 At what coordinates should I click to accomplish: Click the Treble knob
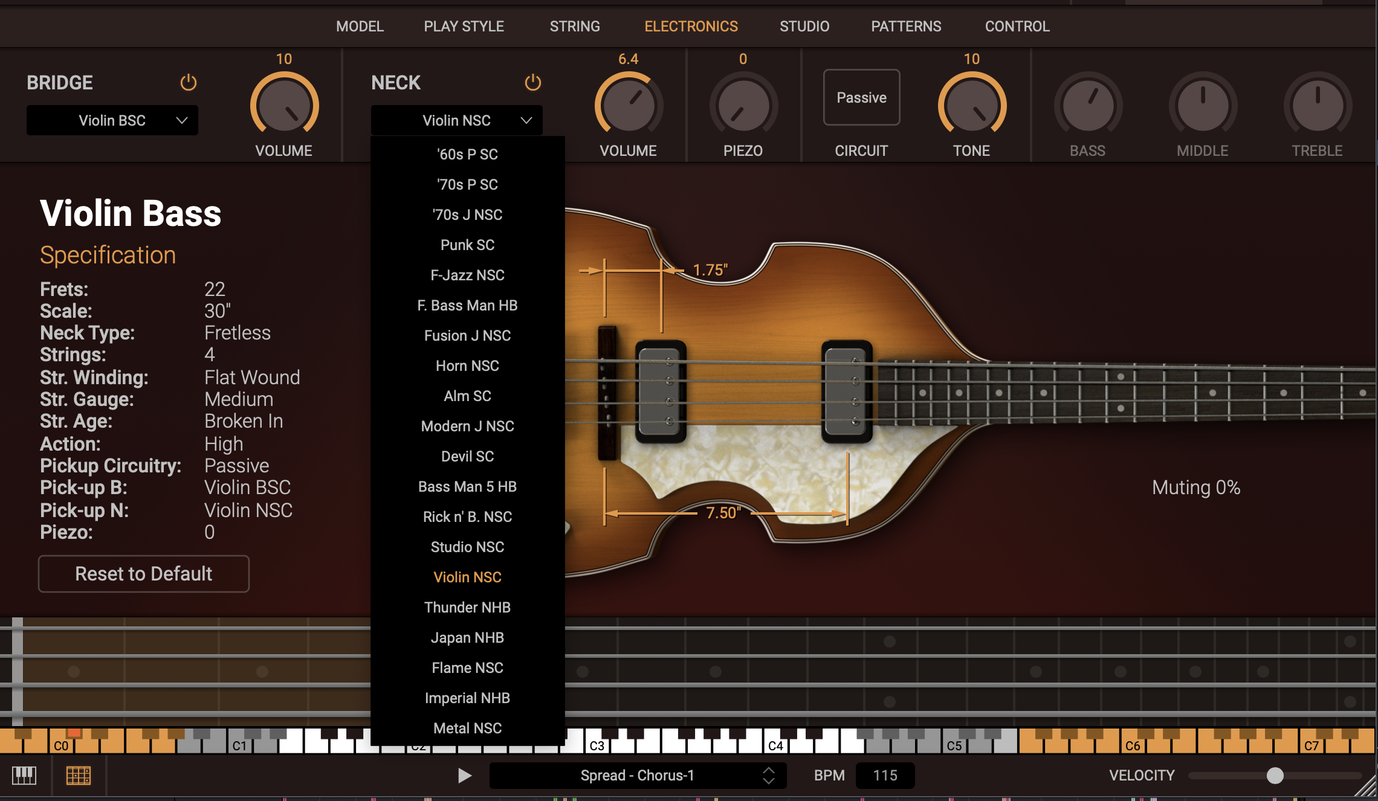[x=1317, y=106]
